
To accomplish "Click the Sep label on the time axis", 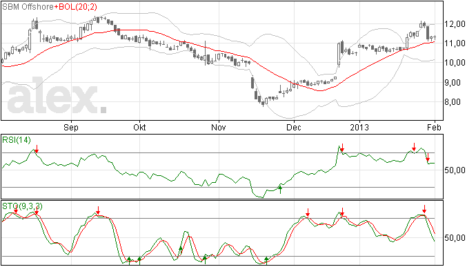I will click(71, 127).
